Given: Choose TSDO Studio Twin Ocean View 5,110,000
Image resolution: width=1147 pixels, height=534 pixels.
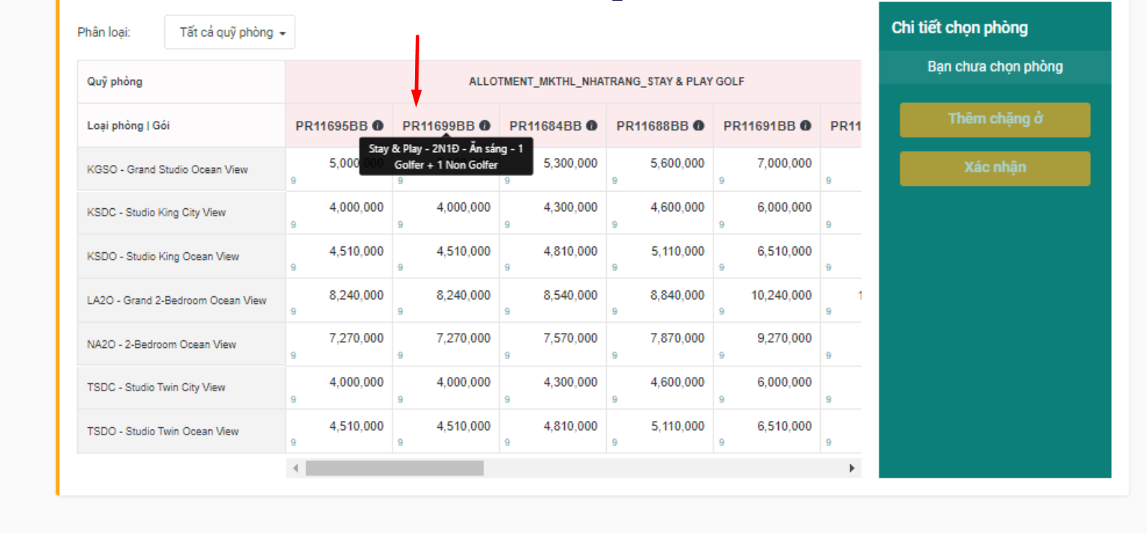Looking at the screenshot, I should 677,427.
